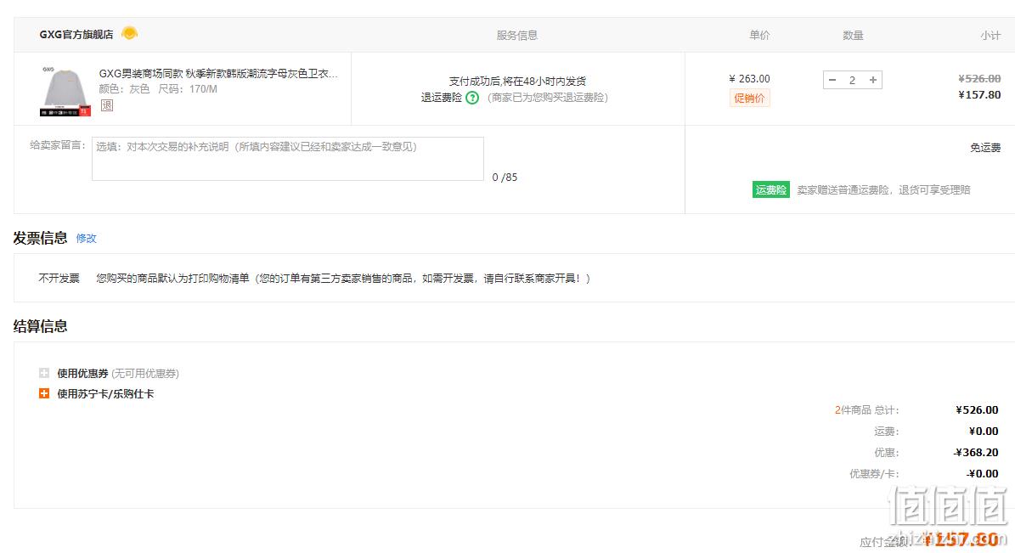Image resolution: width=1015 pixels, height=553 pixels.
Task: Click the ¥ 263.00 unit price
Action: coord(750,79)
